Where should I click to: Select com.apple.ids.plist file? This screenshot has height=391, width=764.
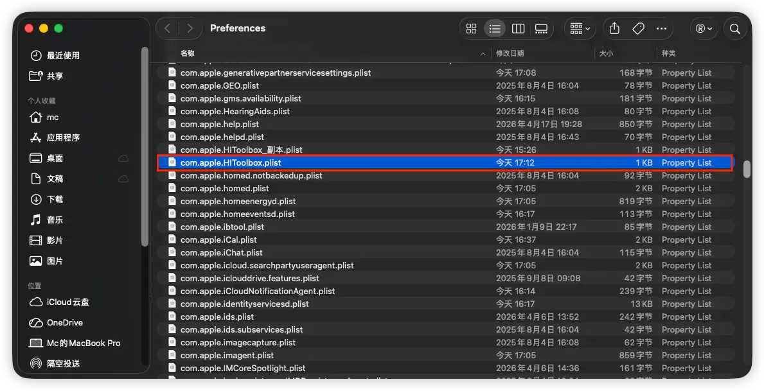point(445,317)
